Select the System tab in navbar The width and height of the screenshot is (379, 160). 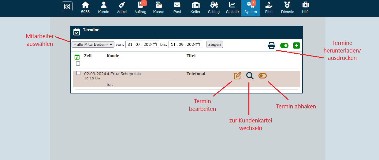[251, 8]
